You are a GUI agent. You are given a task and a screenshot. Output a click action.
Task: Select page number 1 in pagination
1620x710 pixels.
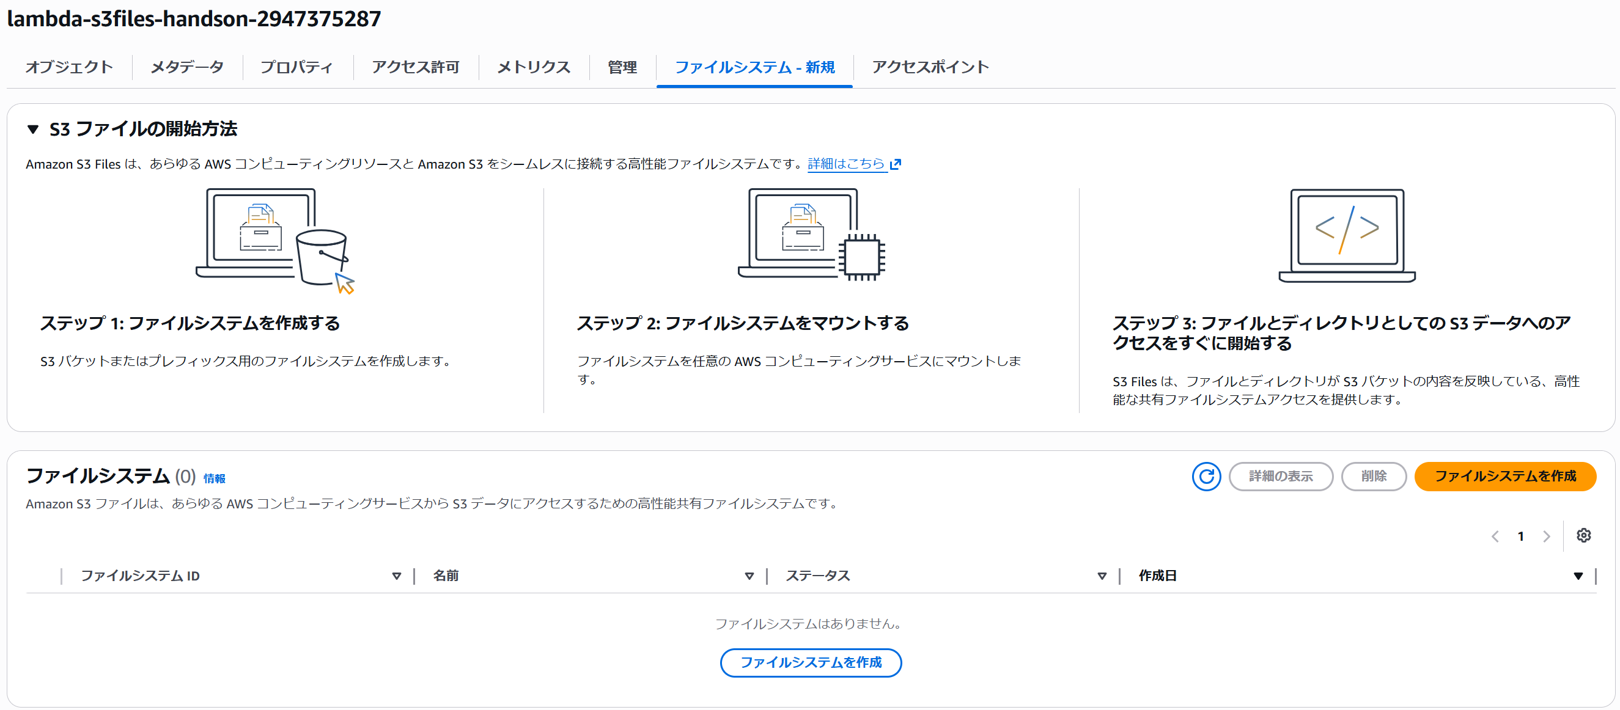(x=1520, y=536)
